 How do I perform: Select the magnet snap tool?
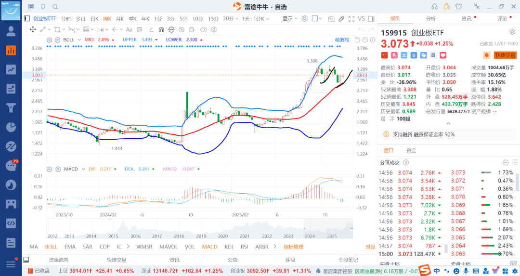161,29
